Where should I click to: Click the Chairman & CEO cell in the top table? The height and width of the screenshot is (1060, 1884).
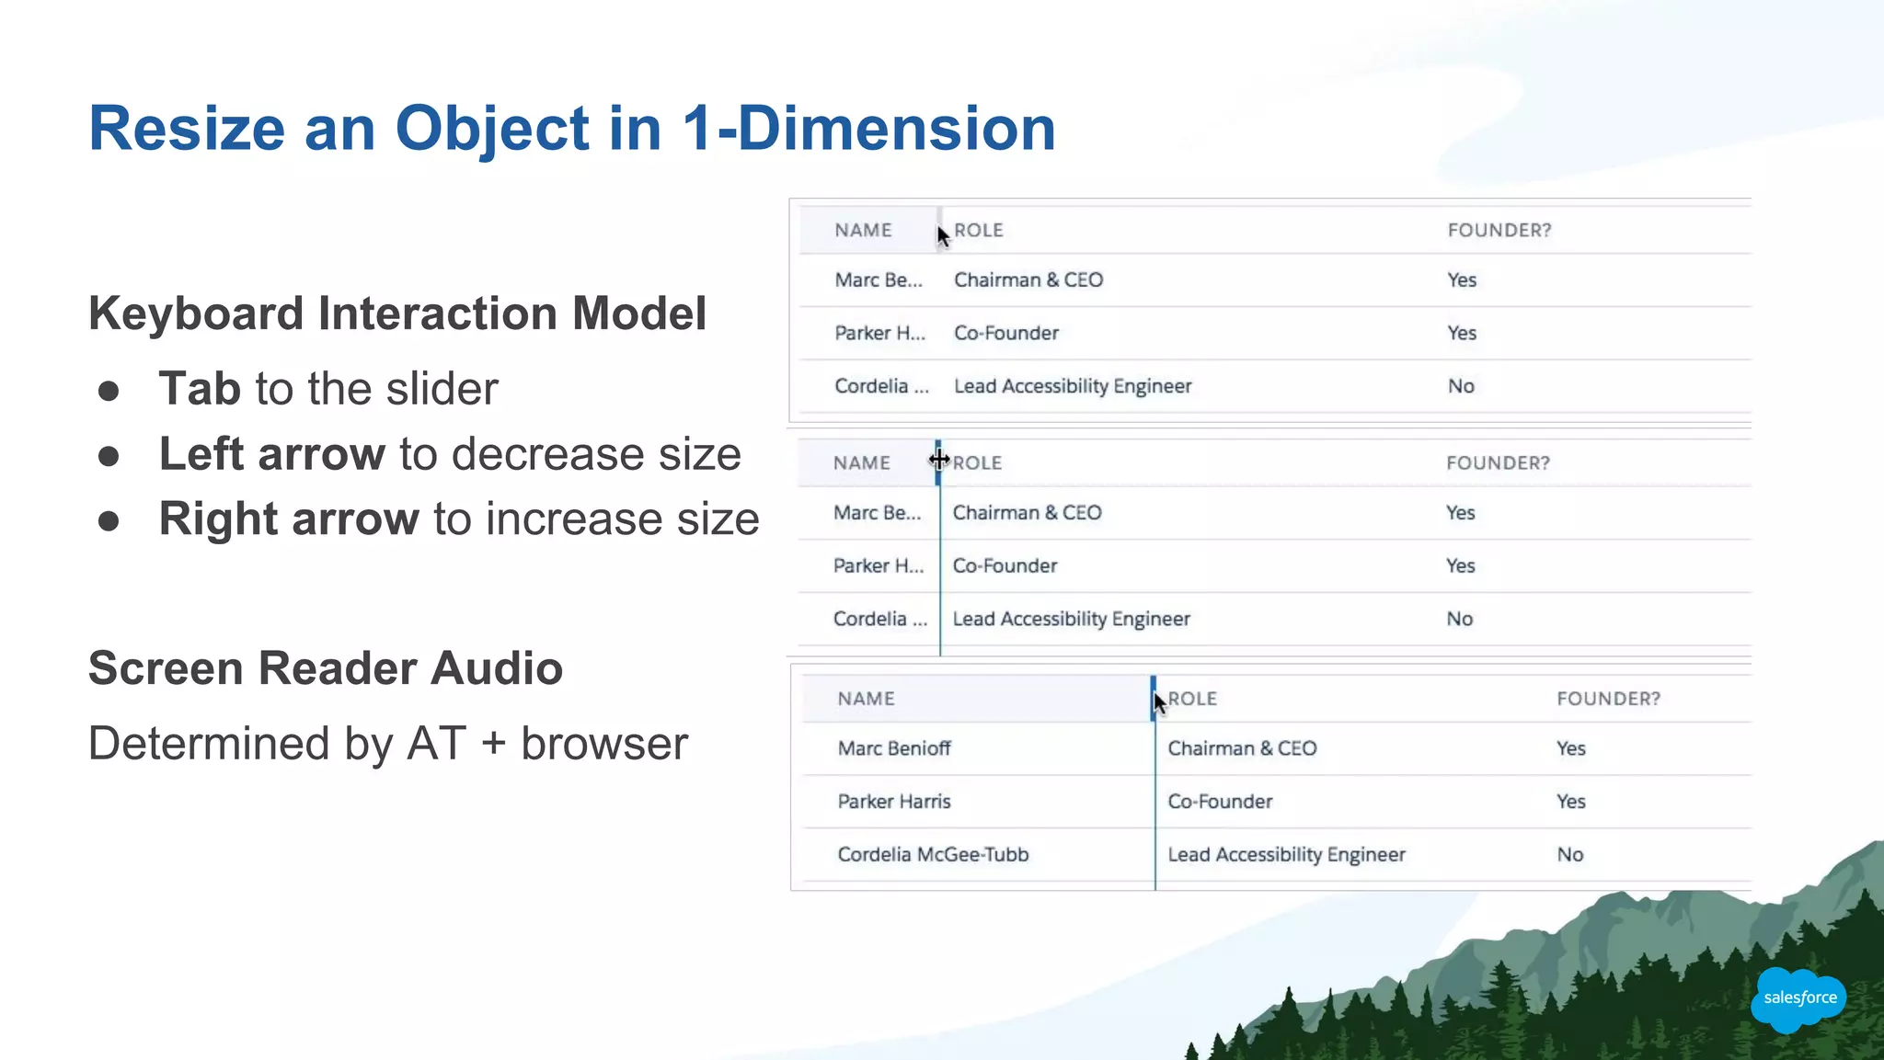[1028, 280]
